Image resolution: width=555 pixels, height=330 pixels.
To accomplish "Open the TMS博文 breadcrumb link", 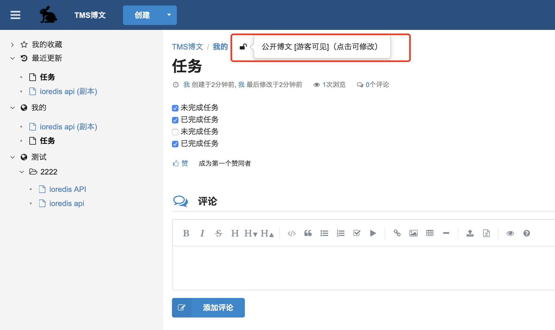I will click(x=187, y=47).
